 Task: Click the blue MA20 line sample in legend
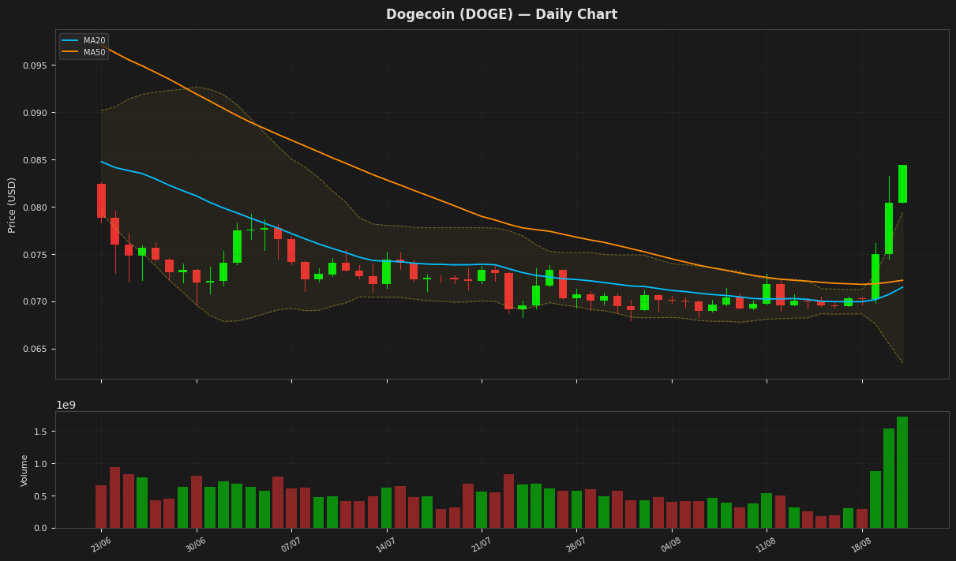(70, 40)
